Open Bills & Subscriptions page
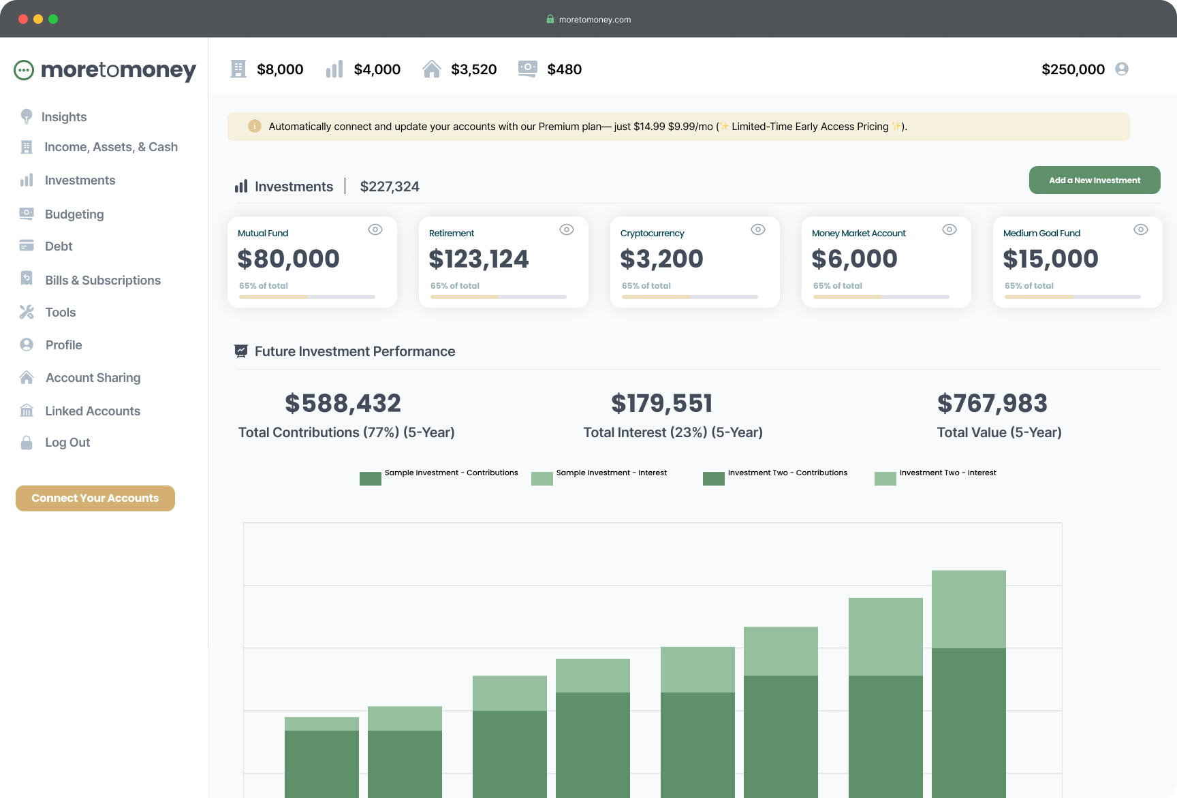This screenshot has width=1177, height=798. 103,281
